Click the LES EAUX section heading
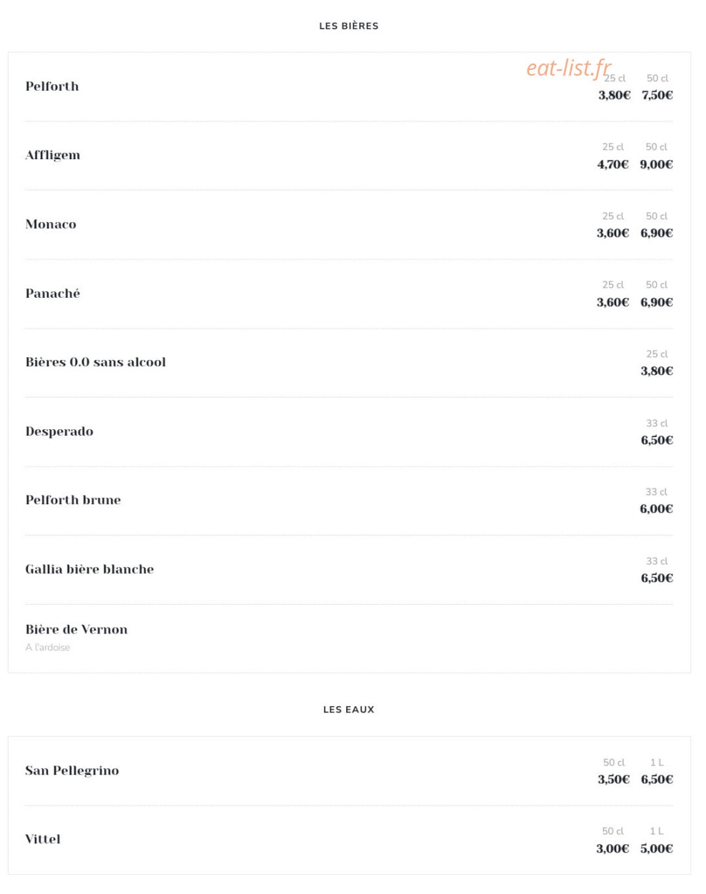Viewport: 706px width, 894px height. (349, 709)
